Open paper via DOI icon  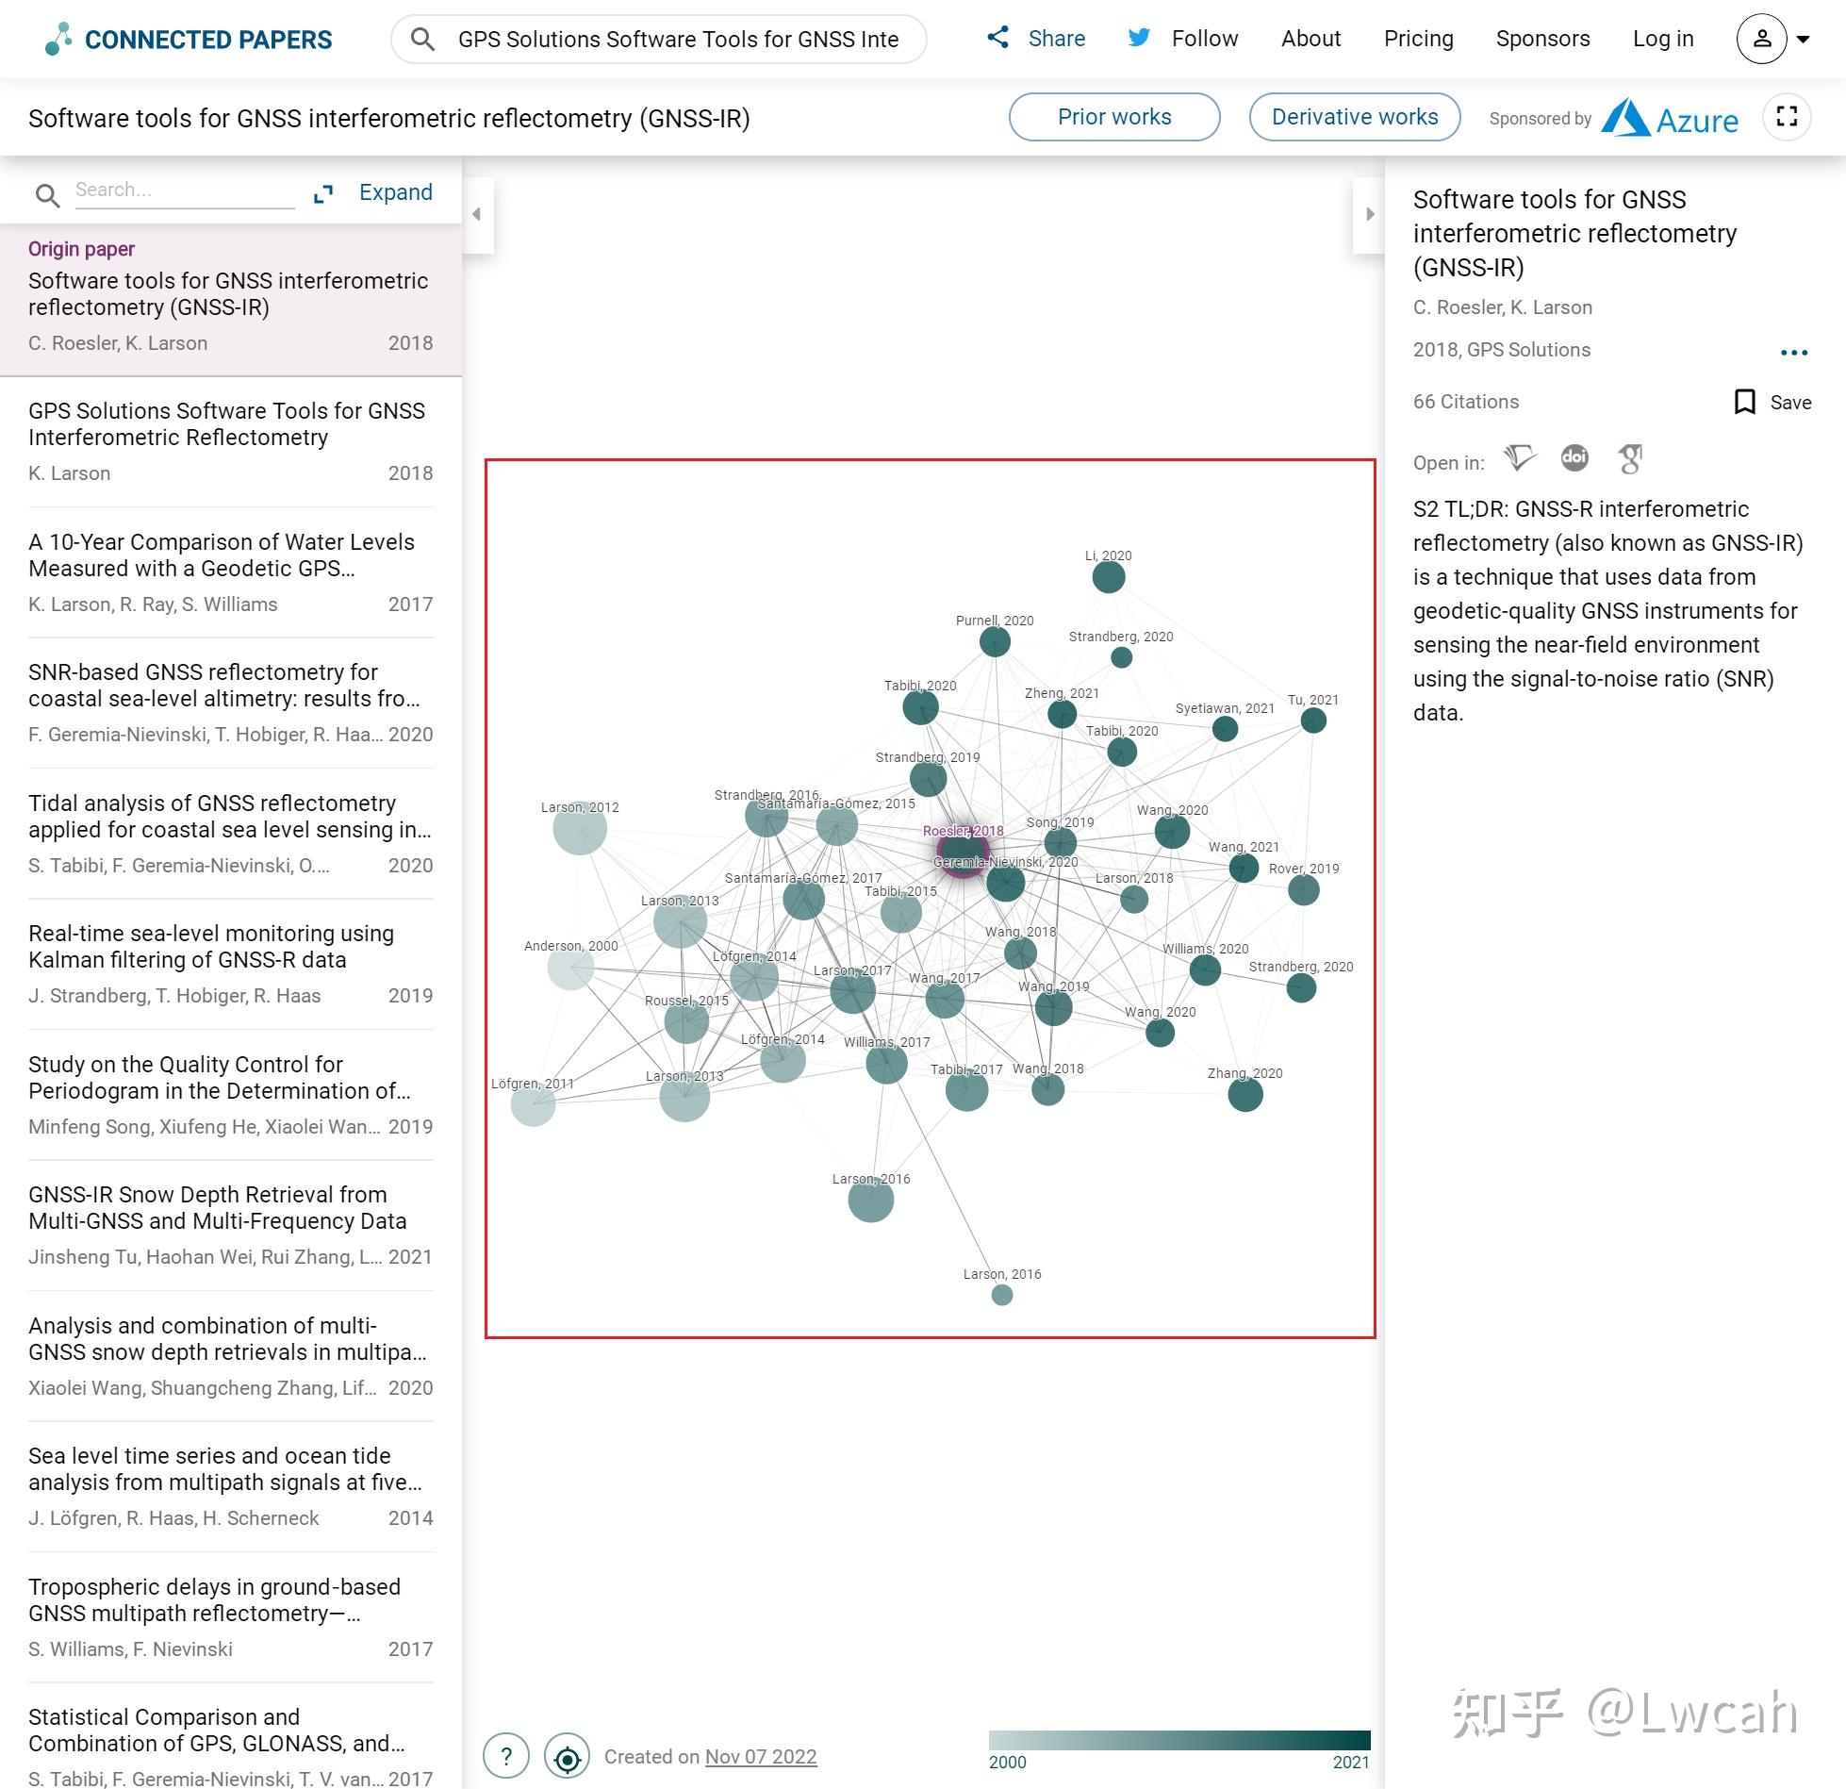pos(1574,458)
